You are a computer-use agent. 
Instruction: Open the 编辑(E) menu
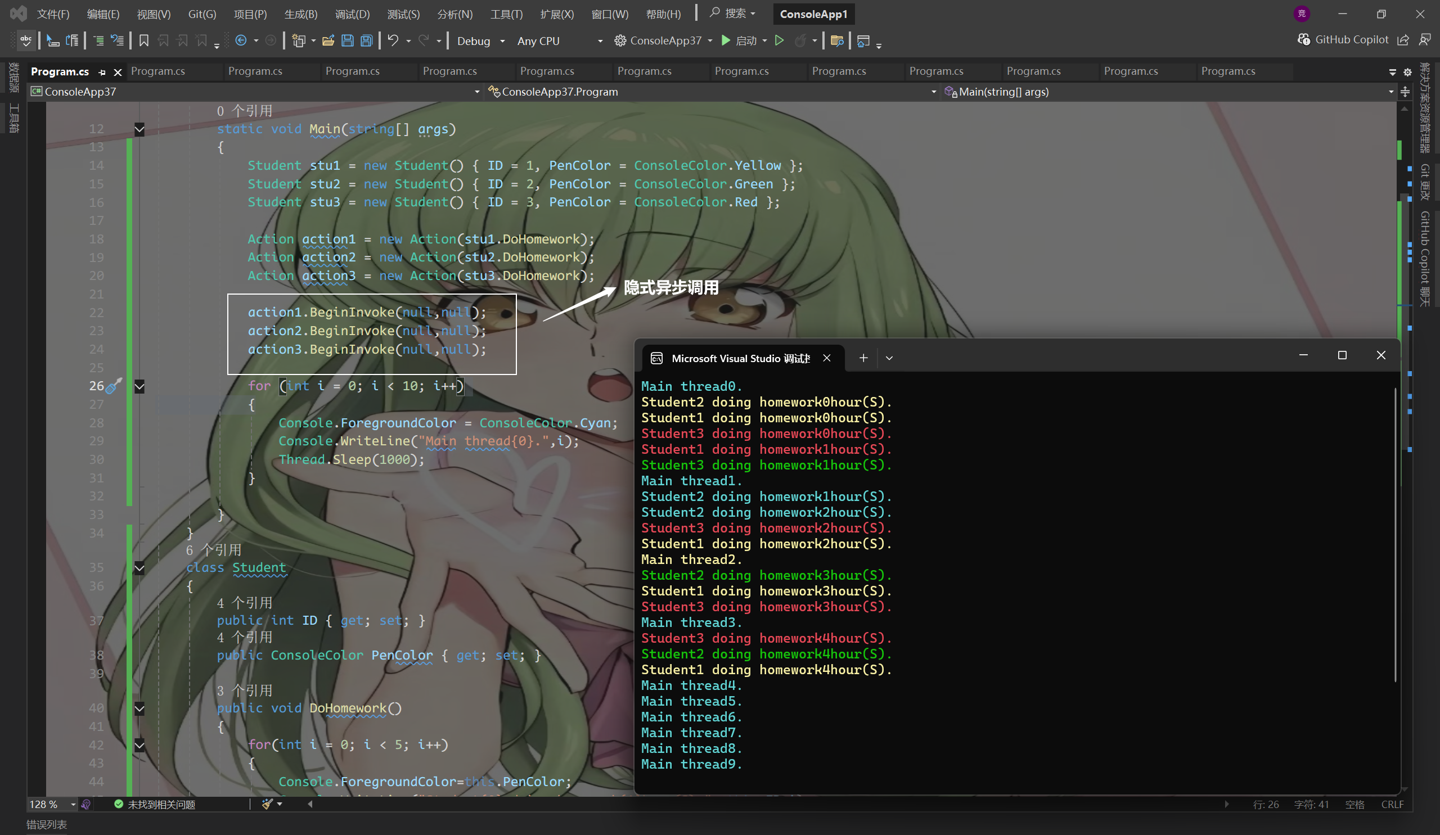tap(103, 13)
